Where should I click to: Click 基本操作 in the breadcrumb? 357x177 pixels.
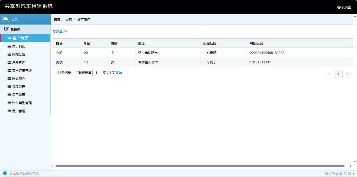84,19
